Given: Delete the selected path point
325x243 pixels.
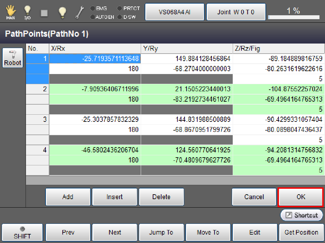Looking at the screenshot, I should point(162,197).
